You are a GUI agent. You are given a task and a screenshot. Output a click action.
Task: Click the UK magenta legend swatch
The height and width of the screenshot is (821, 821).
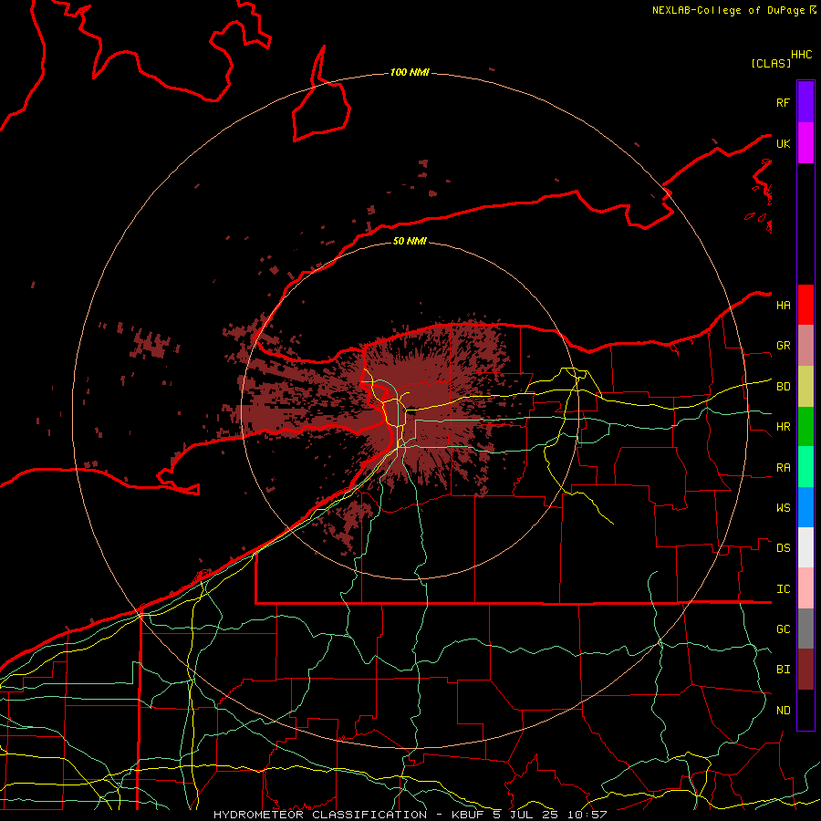[x=805, y=143]
